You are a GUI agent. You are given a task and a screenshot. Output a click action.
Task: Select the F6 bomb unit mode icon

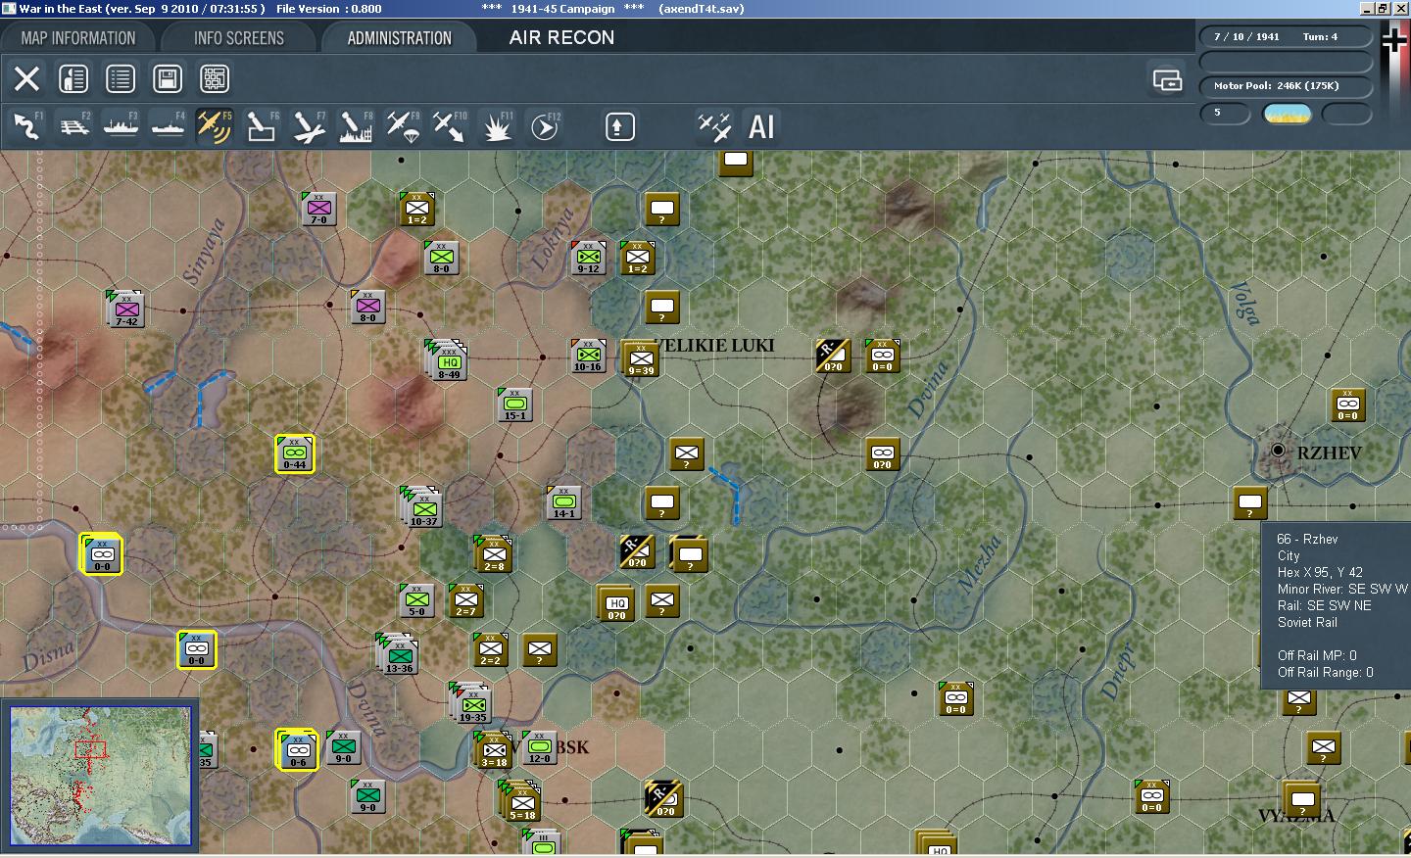pos(262,126)
